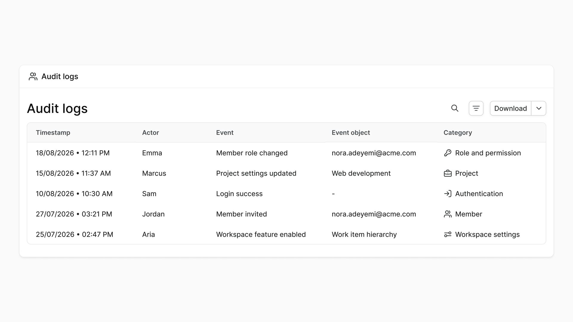Viewport: 573px width, 322px height.
Task: Click the Event column header
Action: [x=225, y=133]
